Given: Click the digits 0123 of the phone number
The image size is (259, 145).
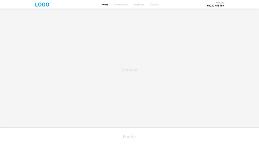Looking at the screenshot, I should [x=210, y=6].
